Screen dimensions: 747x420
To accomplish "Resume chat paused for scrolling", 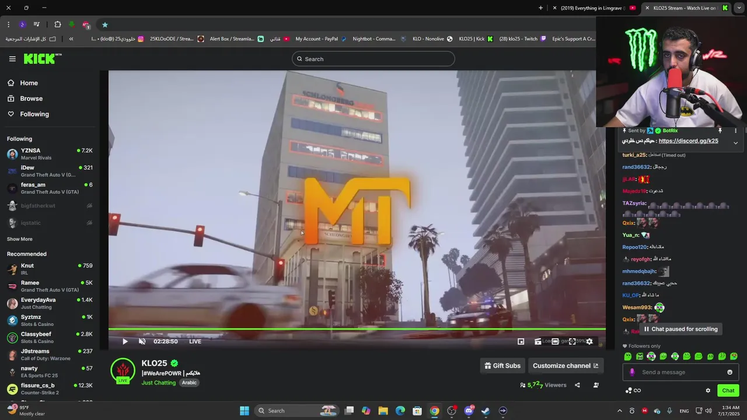I will click(x=680, y=329).
